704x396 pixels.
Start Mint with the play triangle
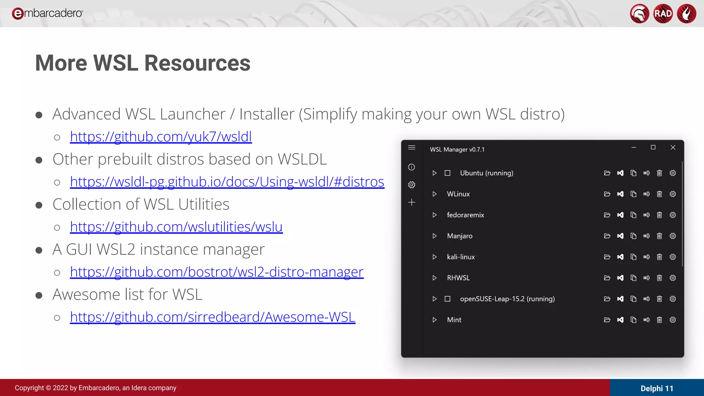434,320
